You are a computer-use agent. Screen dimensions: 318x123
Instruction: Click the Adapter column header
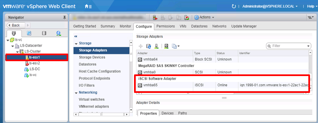pyautogui.click(x=164, y=53)
